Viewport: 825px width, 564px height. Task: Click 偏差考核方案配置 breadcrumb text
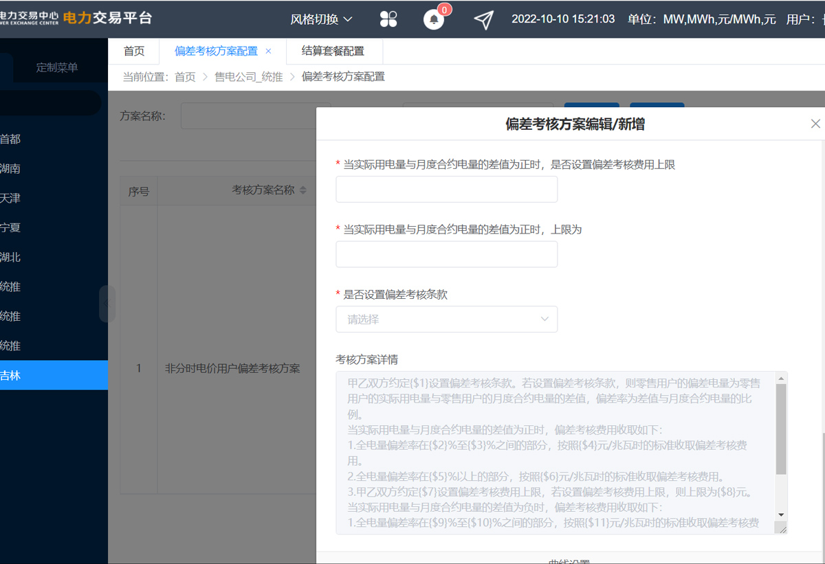point(343,77)
